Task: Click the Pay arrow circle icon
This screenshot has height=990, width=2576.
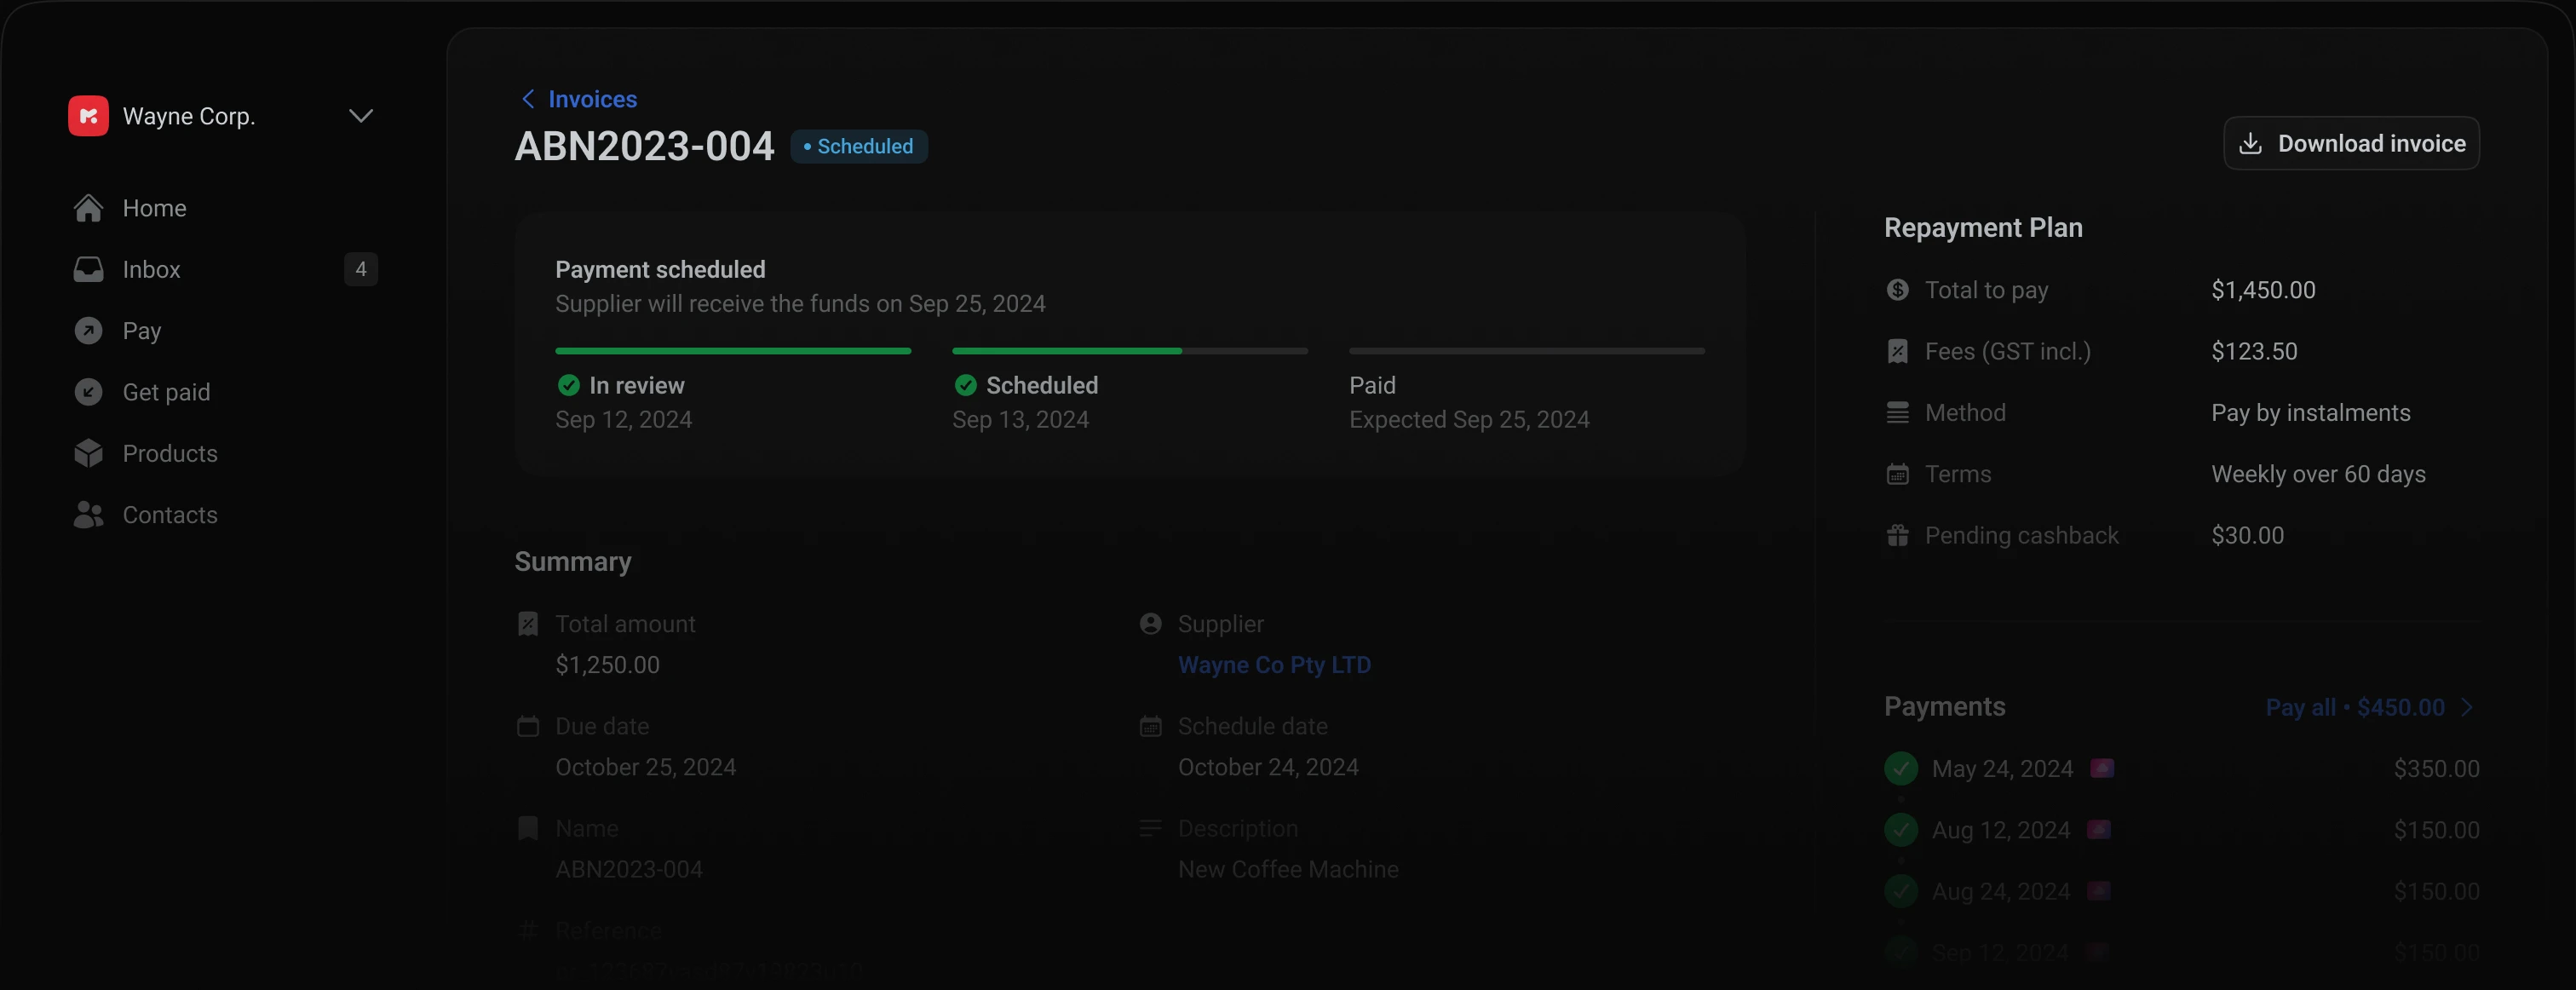Action: click(88, 331)
